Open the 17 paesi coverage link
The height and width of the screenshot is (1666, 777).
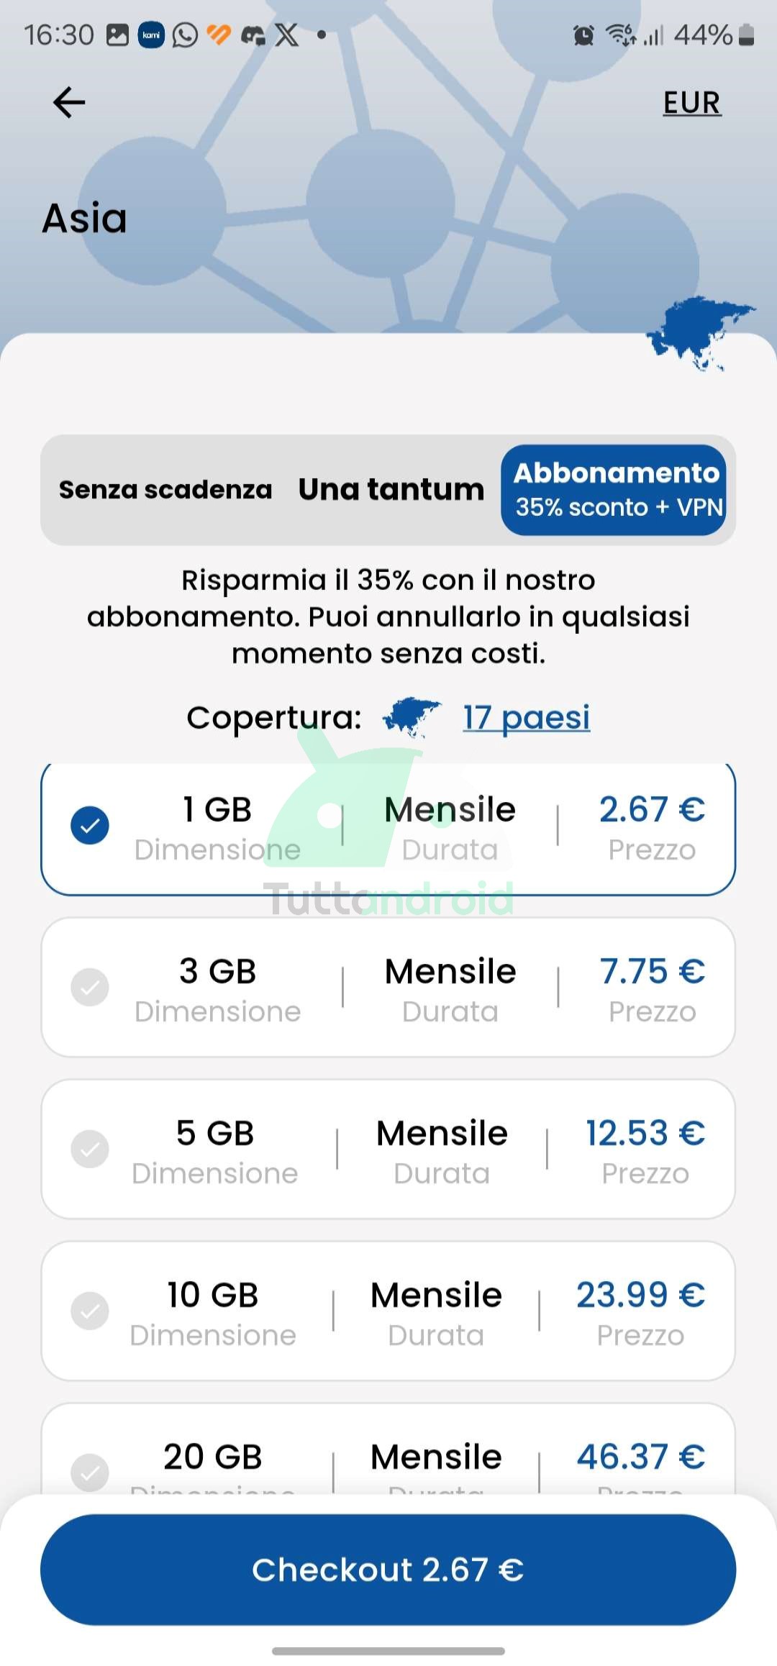[x=526, y=717]
